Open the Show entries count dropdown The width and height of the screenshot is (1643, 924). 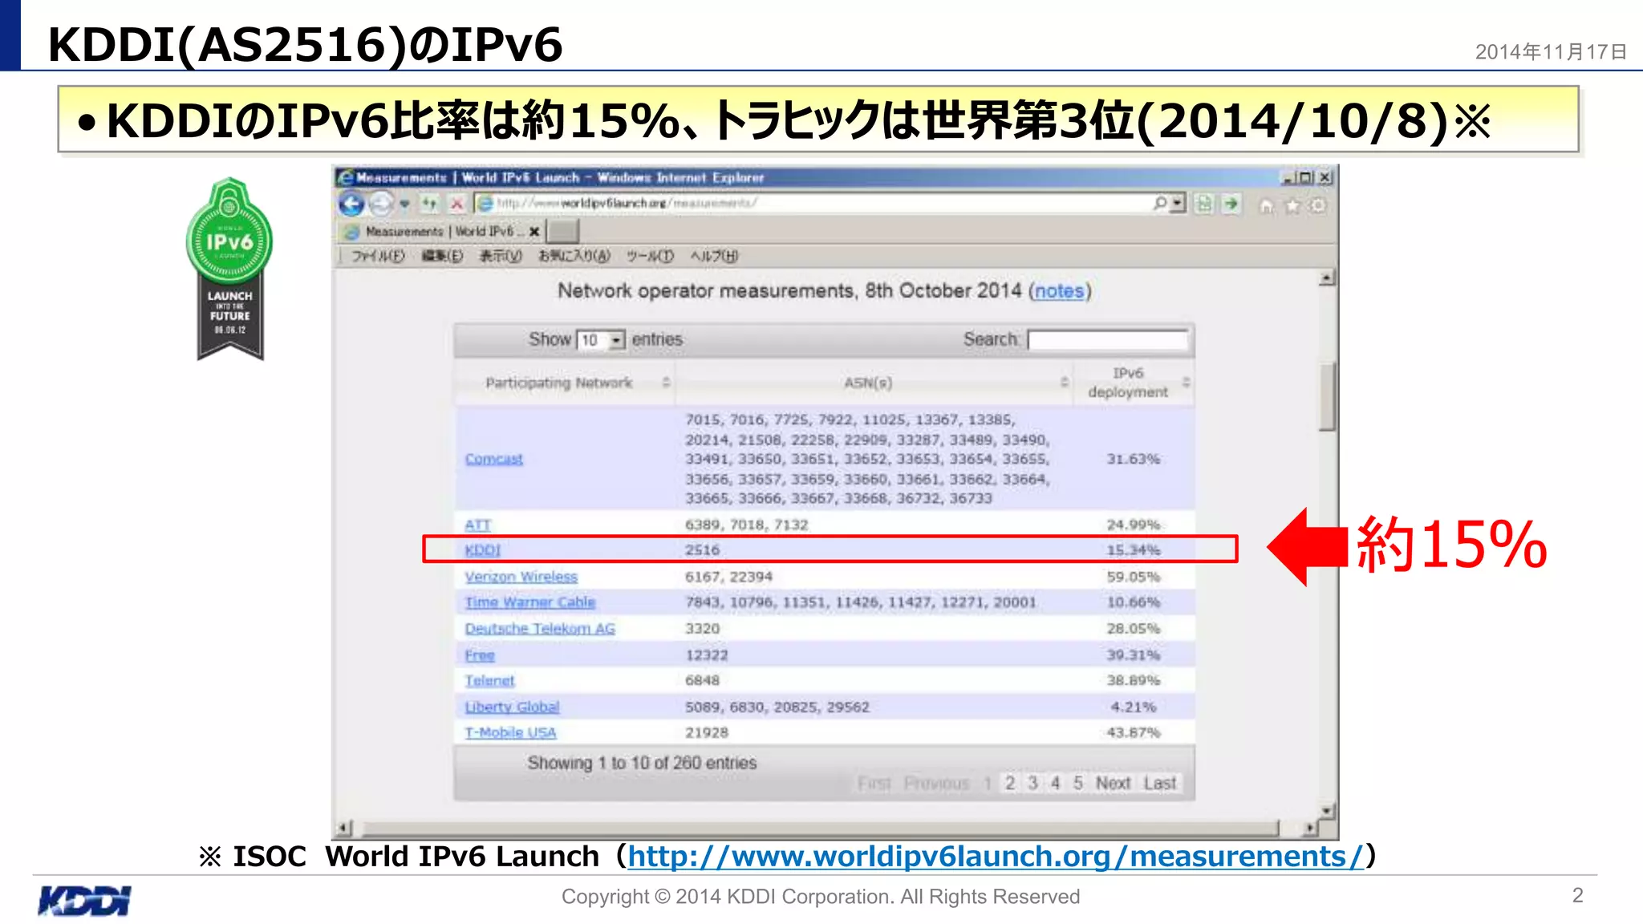coord(601,340)
